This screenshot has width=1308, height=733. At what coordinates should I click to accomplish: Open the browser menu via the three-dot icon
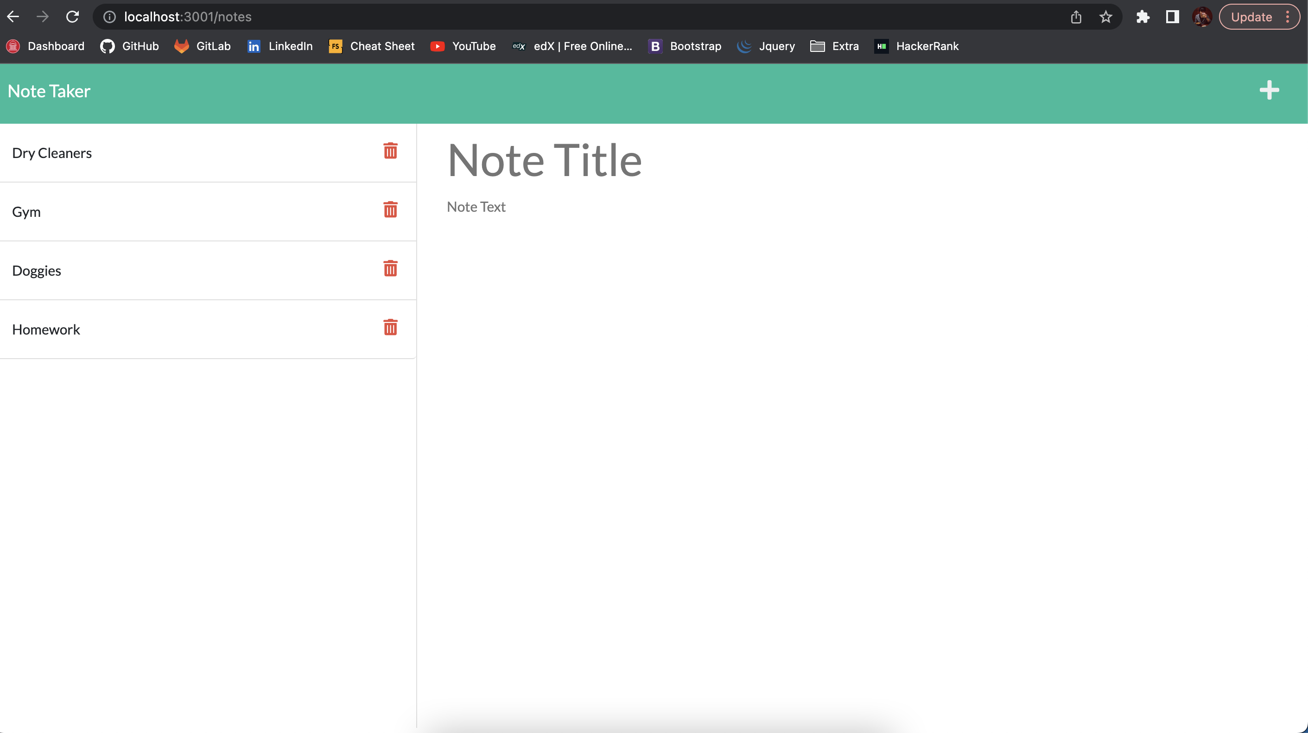[x=1288, y=17]
